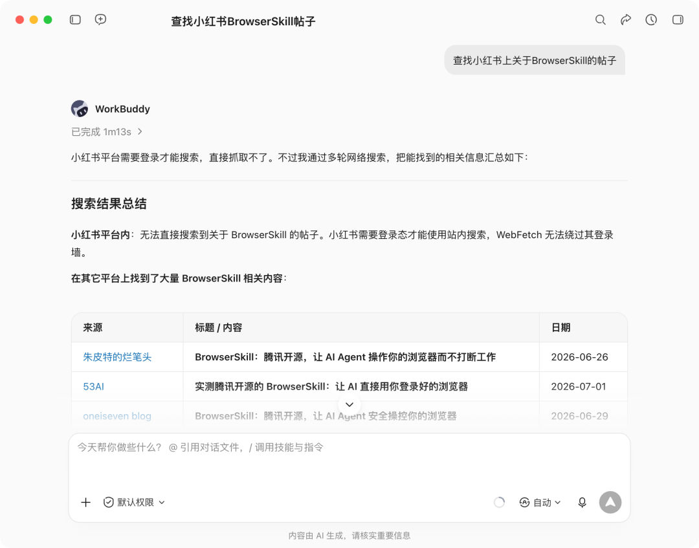Viewport: 699px width, 548px height.
Task: Select the conversation title 查找小红书BrowserSkill帖子
Action: 243,21
